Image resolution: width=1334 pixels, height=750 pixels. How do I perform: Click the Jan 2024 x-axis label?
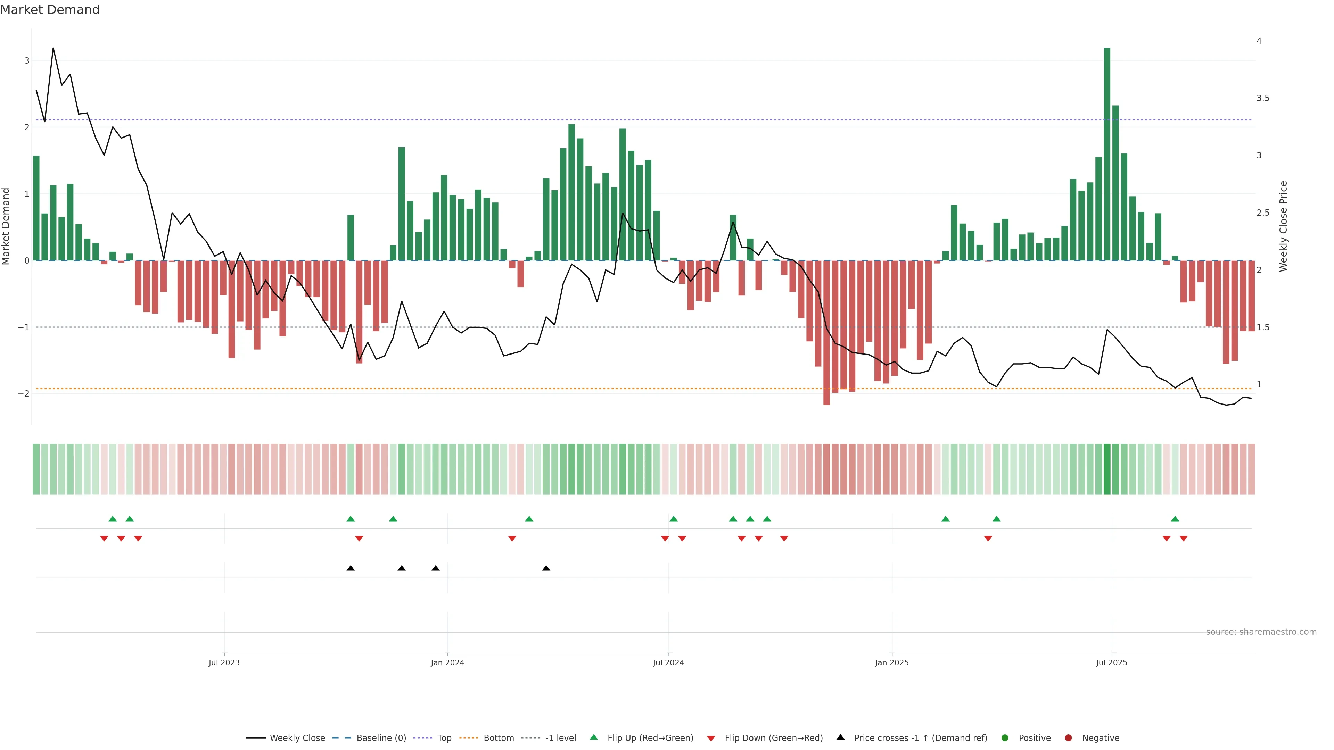tap(447, 663)
